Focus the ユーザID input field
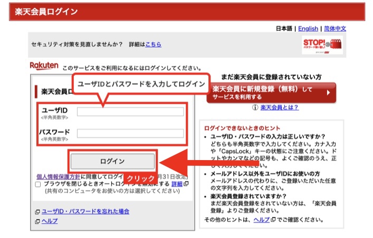The height and width of the screenshot is (238, 373). 130,112
